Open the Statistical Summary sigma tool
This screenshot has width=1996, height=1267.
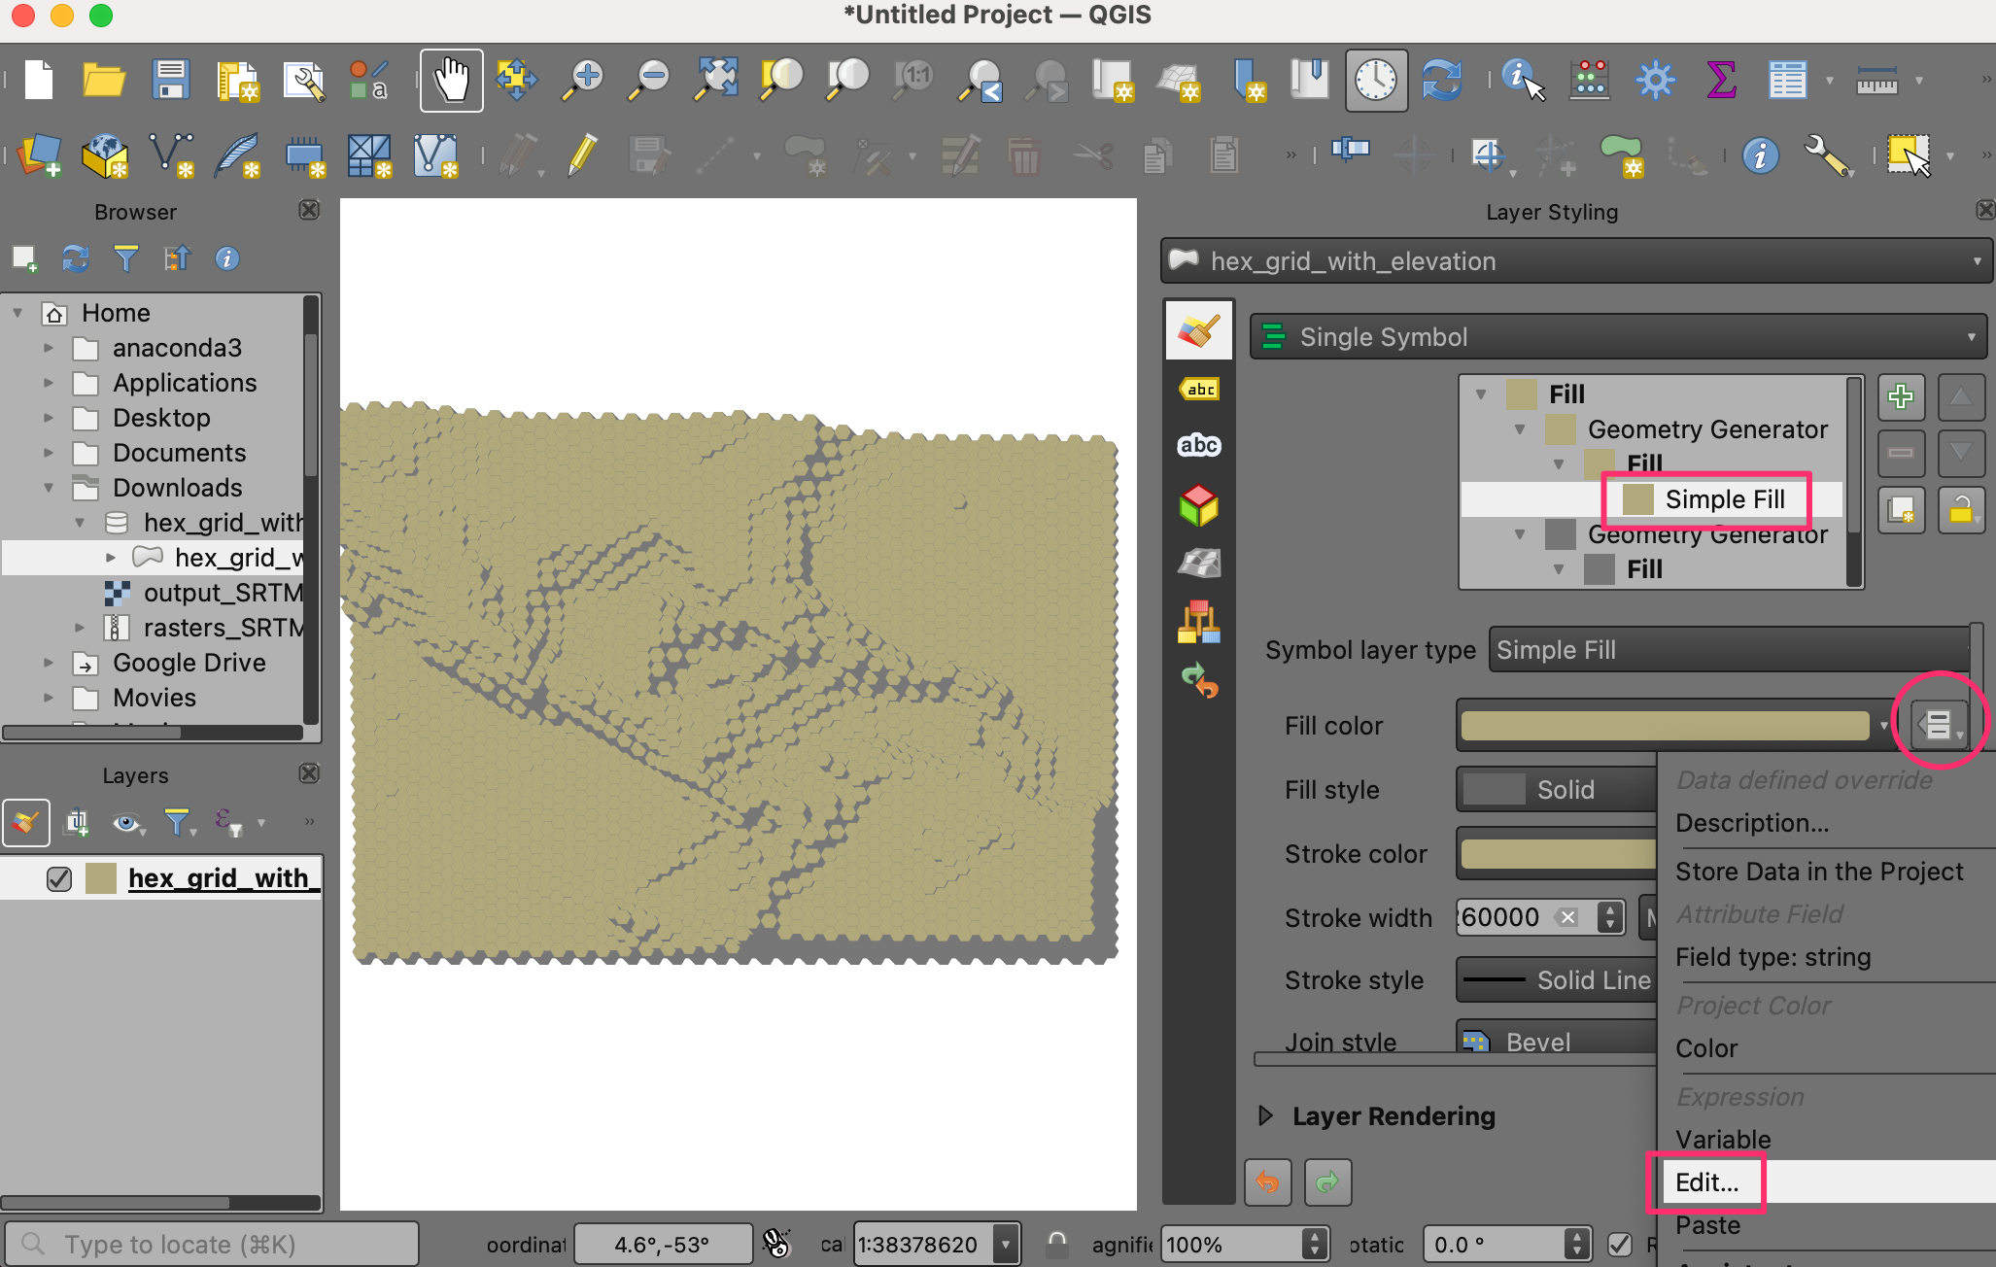(1720, 80)
